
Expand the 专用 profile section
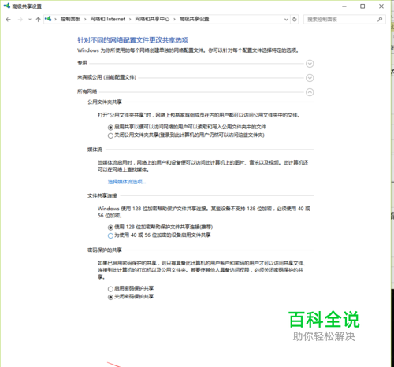(x=310, y=64)
